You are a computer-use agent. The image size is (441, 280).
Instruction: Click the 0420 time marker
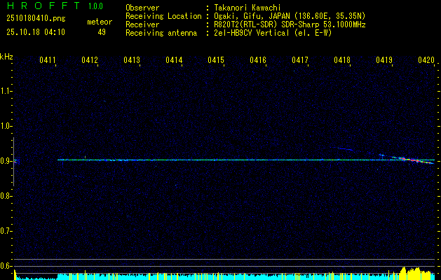pyautogui.click(x=426, y=60)
